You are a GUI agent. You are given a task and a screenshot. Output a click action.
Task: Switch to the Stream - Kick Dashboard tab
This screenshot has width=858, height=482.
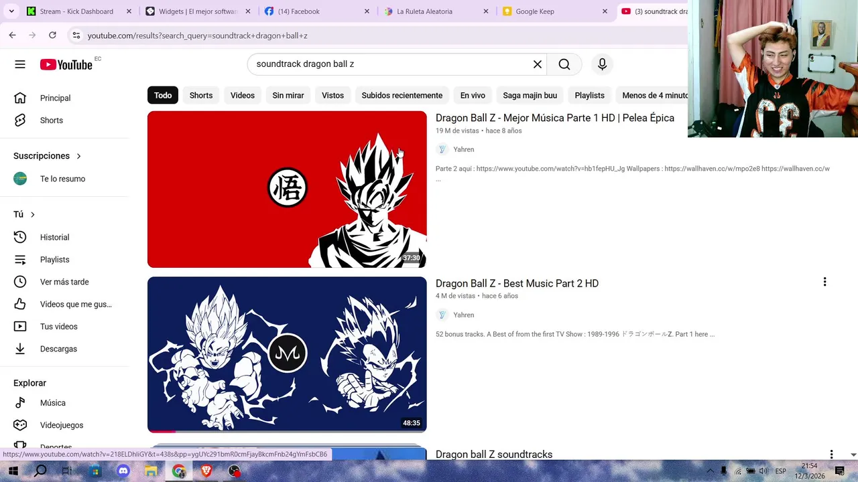click(76, 11)
